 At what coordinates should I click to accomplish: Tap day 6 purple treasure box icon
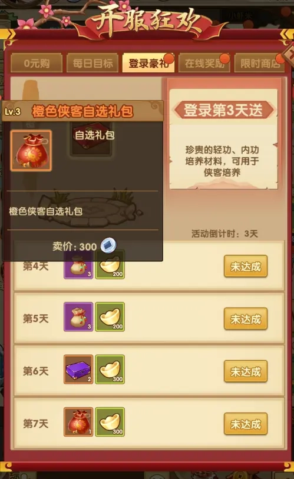(x=78, y=370)
